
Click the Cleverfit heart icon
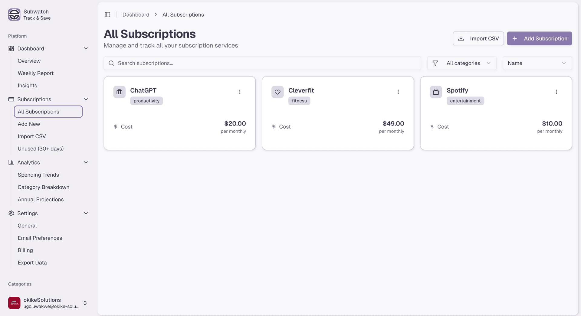pyautogui.click(x=277, y=92)
